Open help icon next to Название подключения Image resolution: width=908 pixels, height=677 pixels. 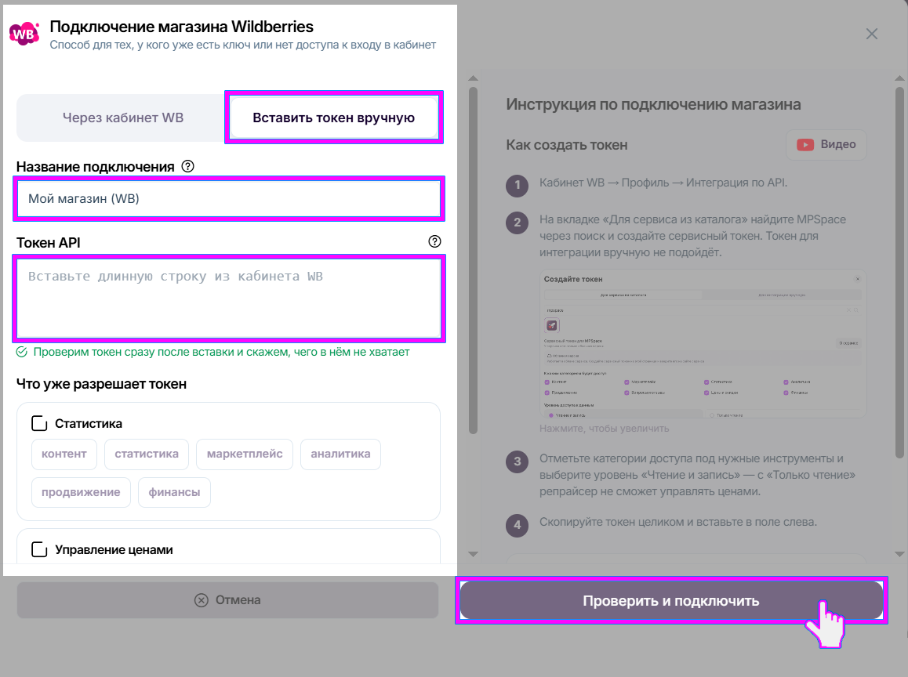coord(187,167)
